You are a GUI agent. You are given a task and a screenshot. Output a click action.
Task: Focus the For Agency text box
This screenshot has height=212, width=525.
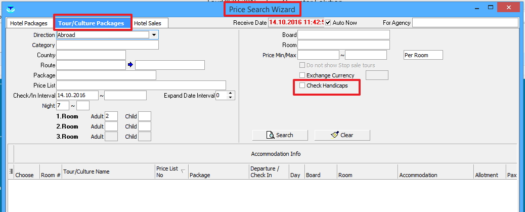point(465,23)
